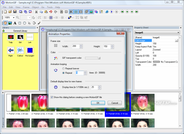Duplicate frame toolbar icon
Image resolution: width=184 pixels, height=134 pixels.
click(25, 12)
